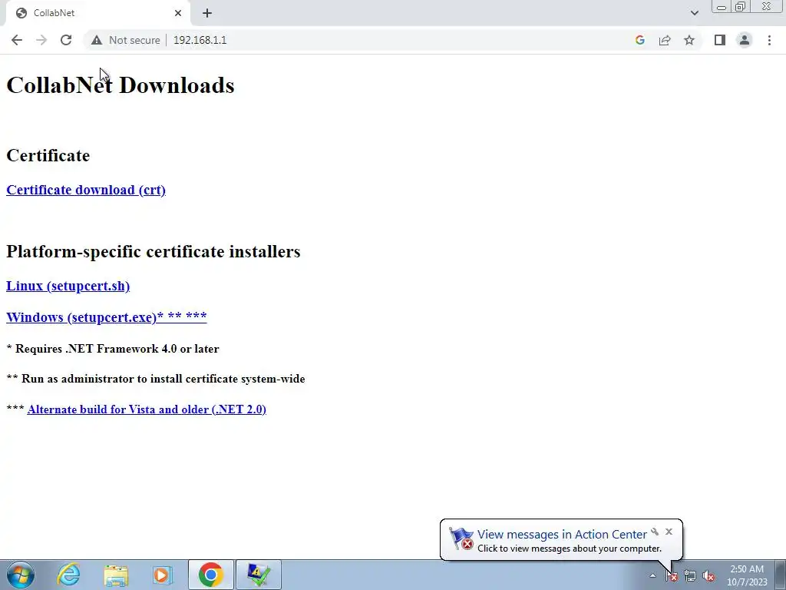Select the CollabNet tab

pyautogui.click(x=97, y=13)
